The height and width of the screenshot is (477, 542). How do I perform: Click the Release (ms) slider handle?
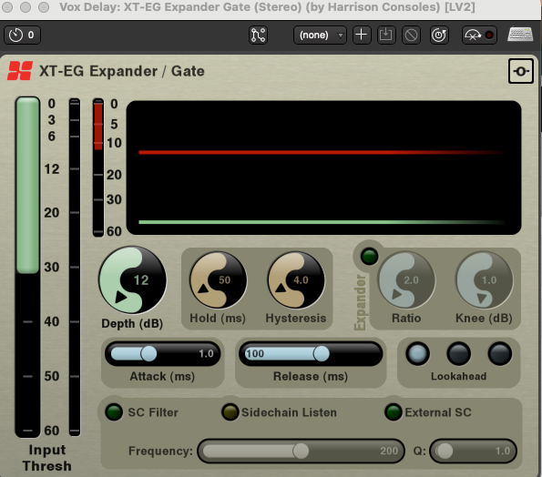(322, 354)
